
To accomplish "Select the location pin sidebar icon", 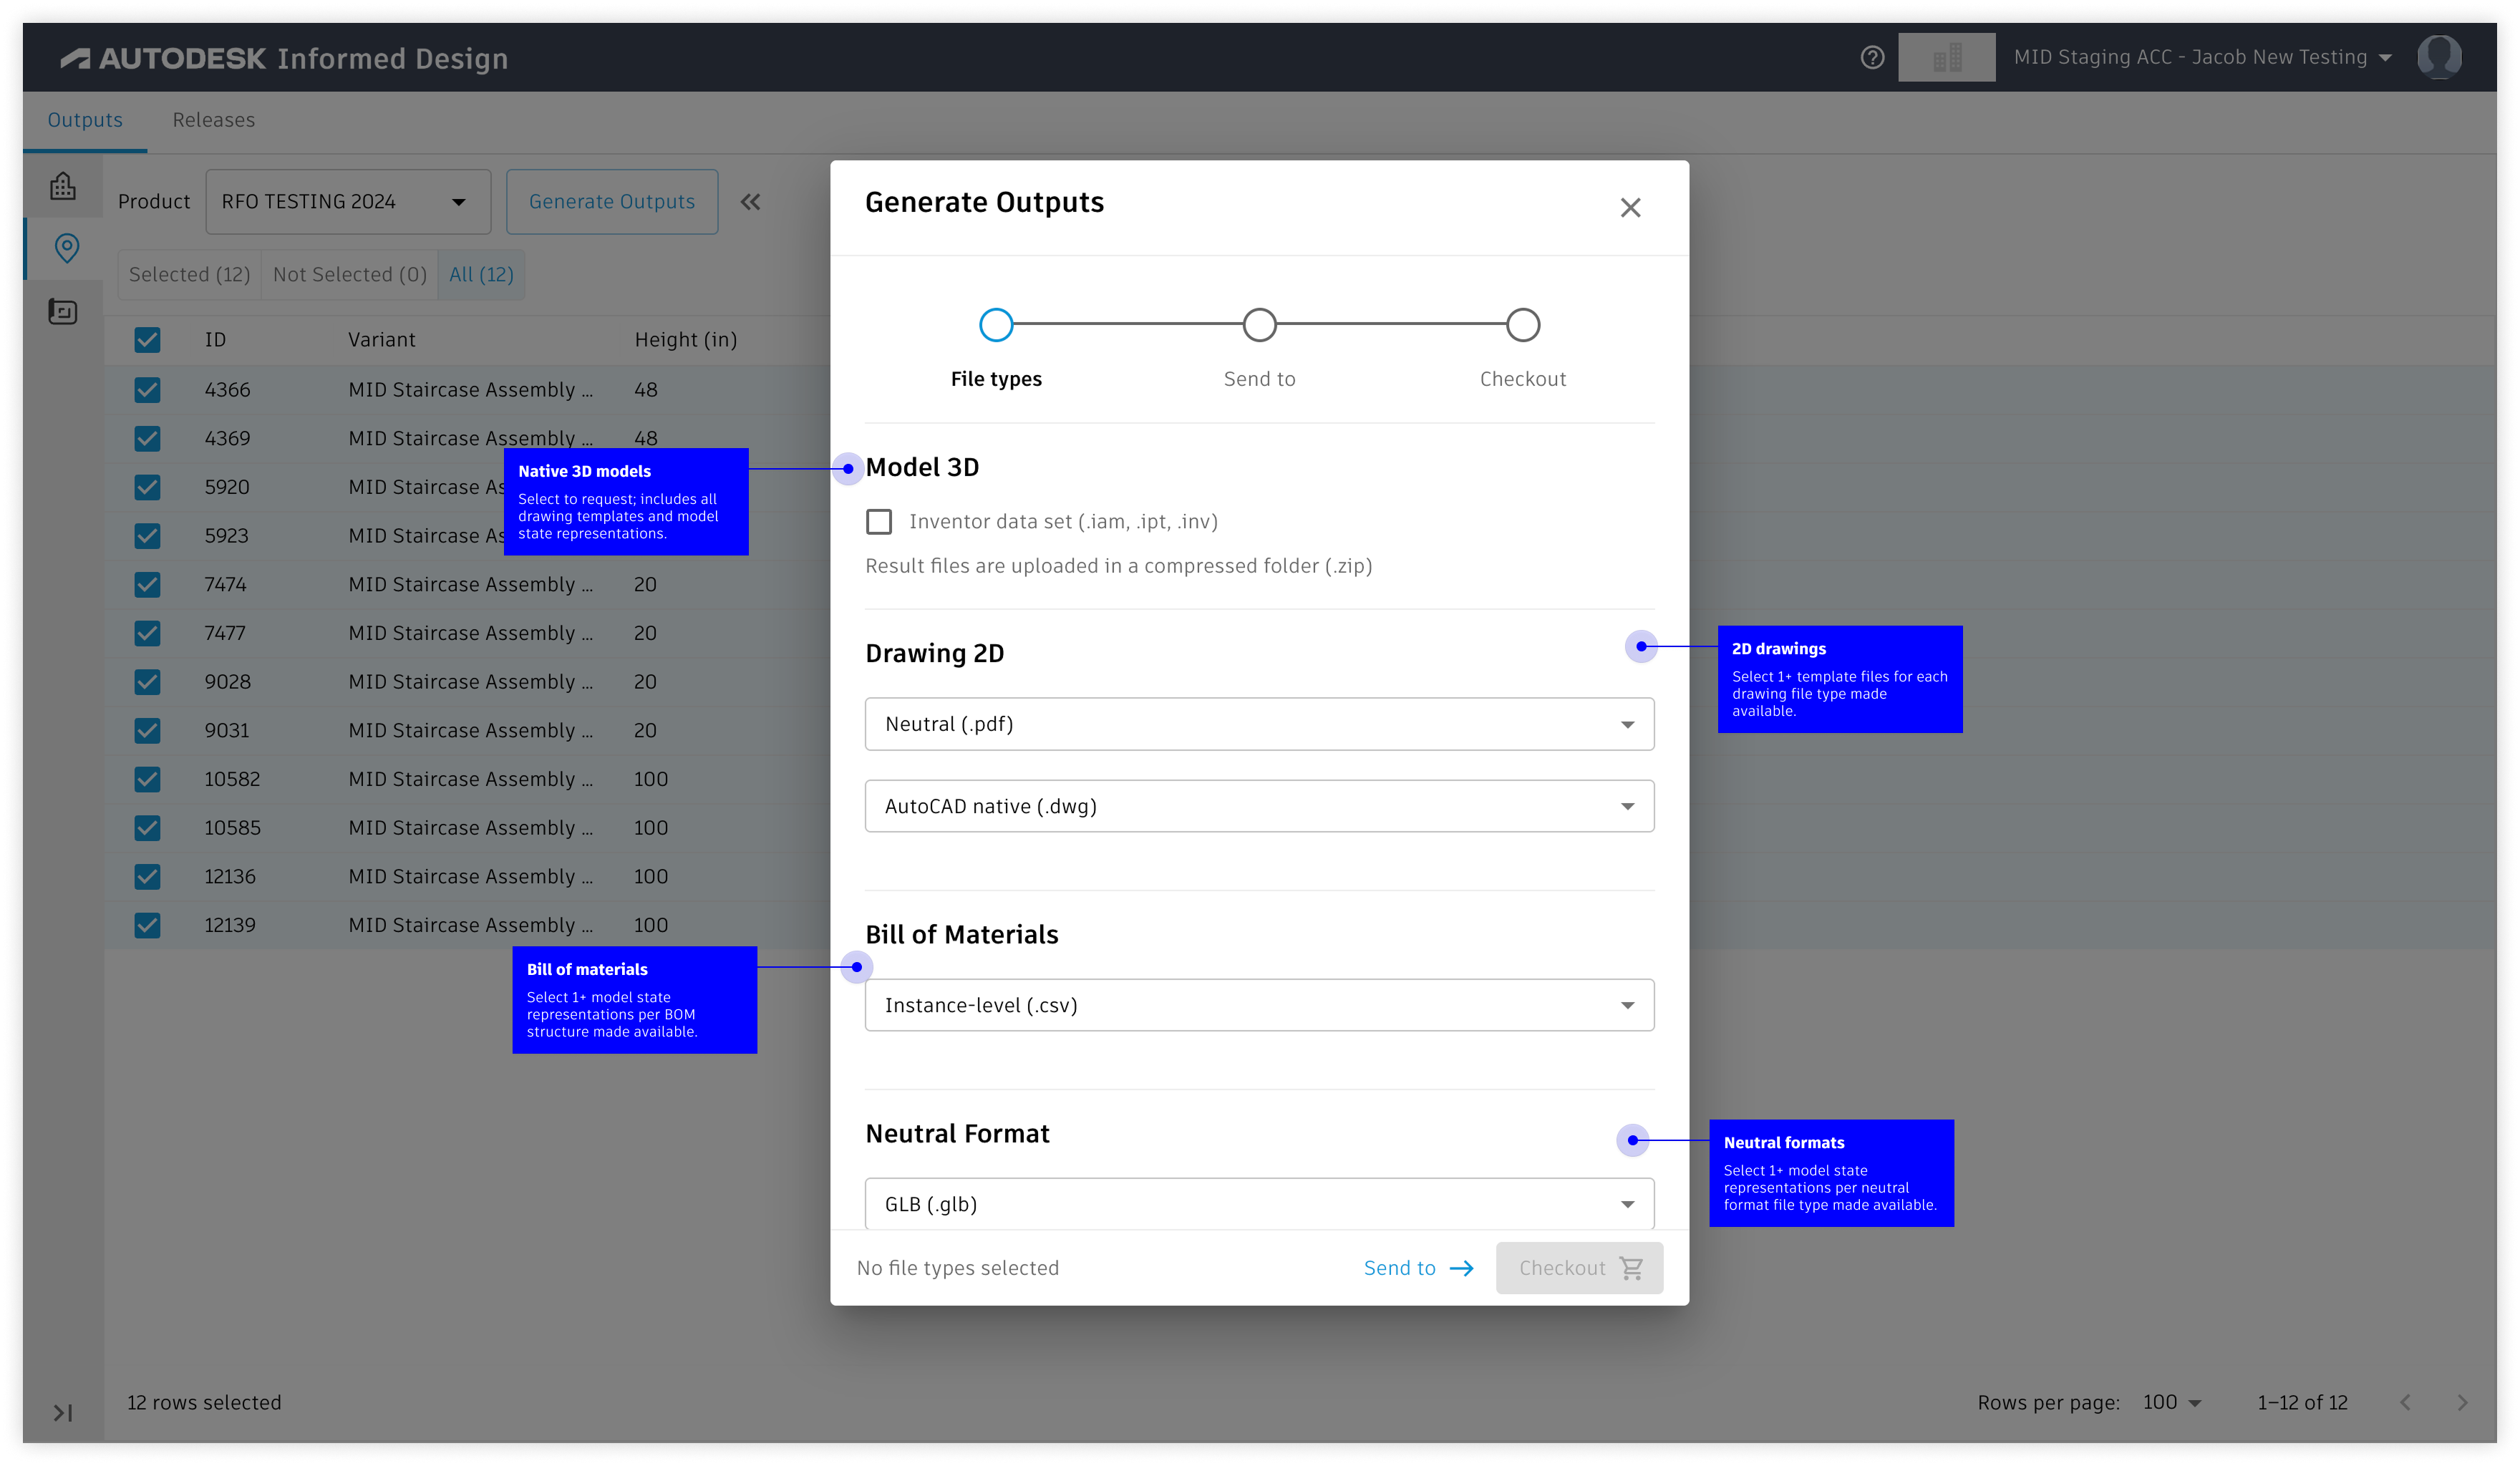I will tap(66, 248).
